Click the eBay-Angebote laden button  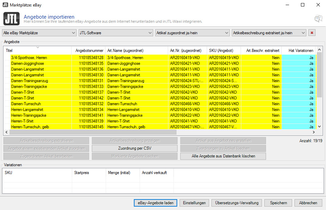point(155,203)
